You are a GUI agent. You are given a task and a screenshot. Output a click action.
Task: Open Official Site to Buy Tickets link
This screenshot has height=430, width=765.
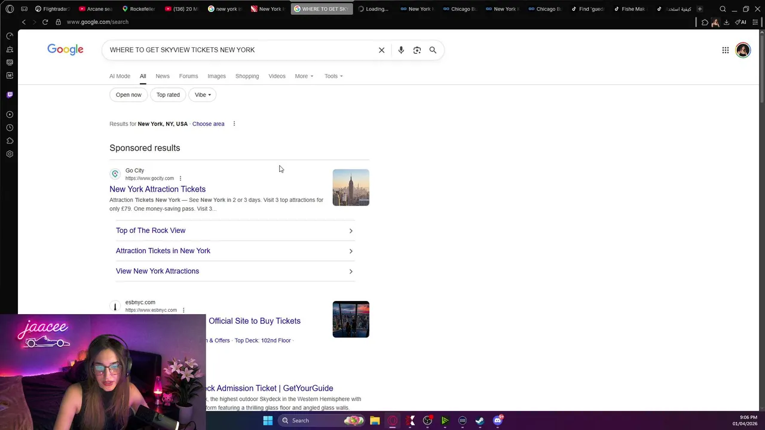[x=255, y=321]
